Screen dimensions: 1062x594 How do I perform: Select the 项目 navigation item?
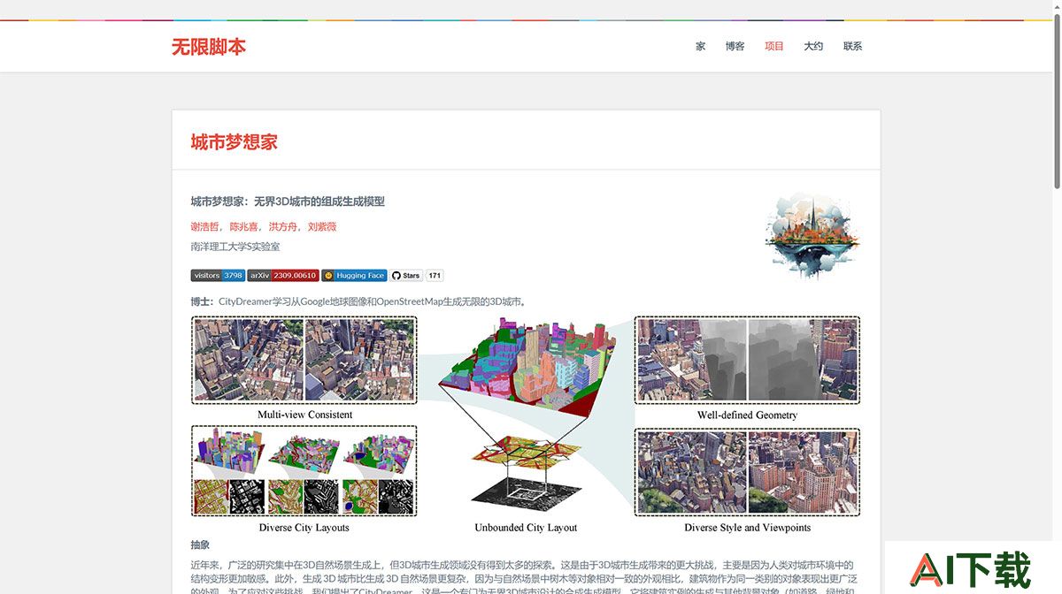774,46
